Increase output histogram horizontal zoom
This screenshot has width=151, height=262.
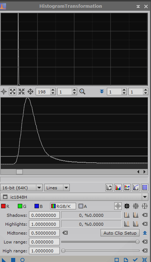(x=124, y=90)
